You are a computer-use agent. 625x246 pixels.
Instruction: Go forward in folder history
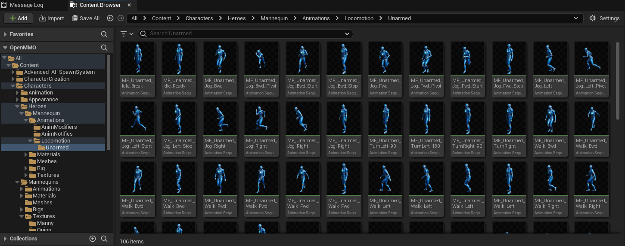[x=121, y=18]
